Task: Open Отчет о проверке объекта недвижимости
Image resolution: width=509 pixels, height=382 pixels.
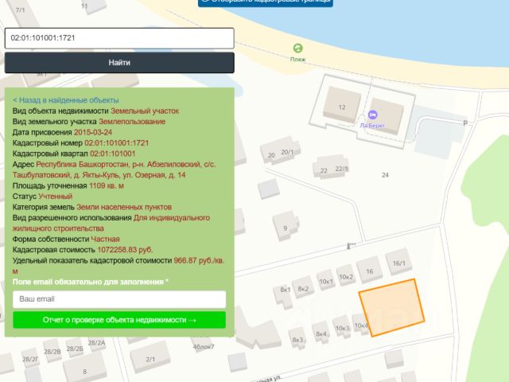Action: [x=119, y=320]
